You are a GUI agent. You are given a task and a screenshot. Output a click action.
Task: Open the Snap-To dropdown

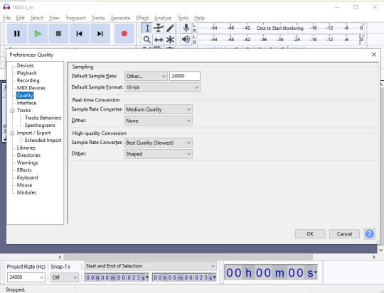pos(65,277)
